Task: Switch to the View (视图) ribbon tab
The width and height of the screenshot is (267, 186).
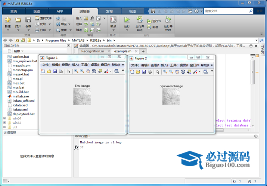Action: pyautogui.click(x=133, y=12)
